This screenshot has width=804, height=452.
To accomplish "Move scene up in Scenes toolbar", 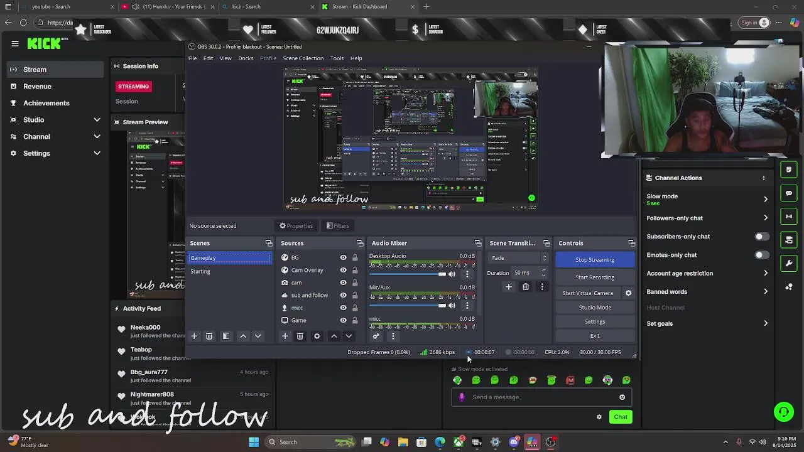I will (x=243, y=336).
